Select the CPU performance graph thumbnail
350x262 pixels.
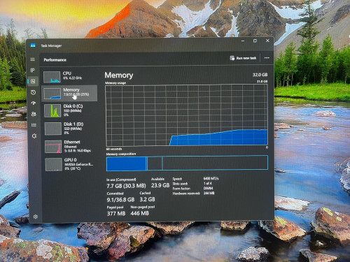(x=52, y=77)
